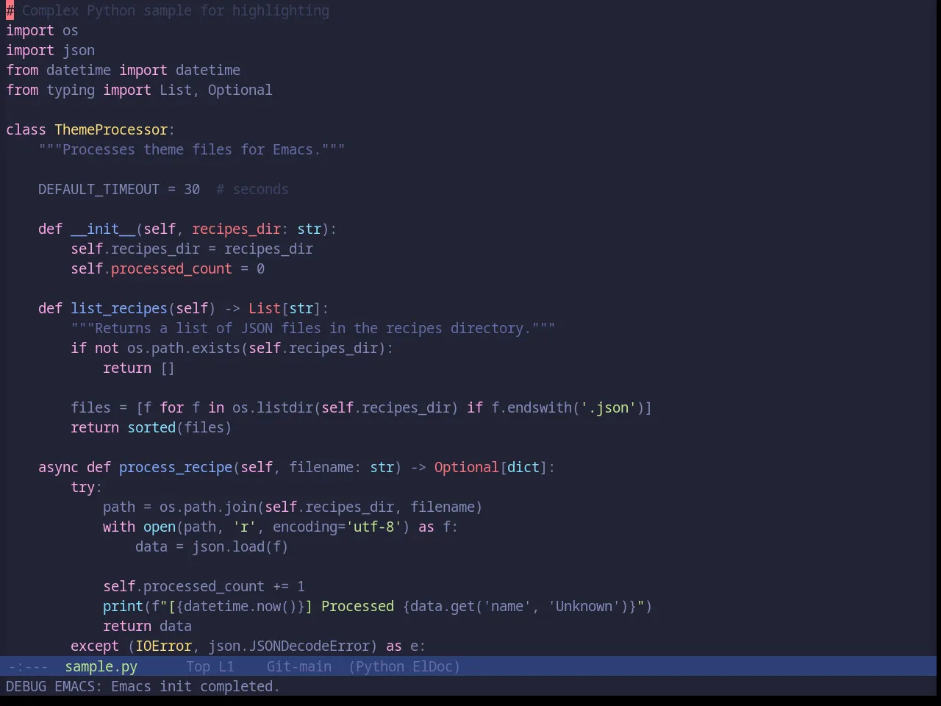Click the Git-main indicator in mode line

tap(298, 666)
